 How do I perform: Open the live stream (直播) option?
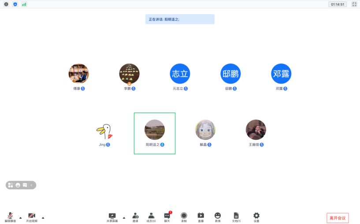click(x=200, y=216)
